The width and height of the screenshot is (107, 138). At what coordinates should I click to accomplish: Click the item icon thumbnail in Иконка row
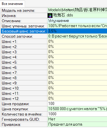pos(50,16)
